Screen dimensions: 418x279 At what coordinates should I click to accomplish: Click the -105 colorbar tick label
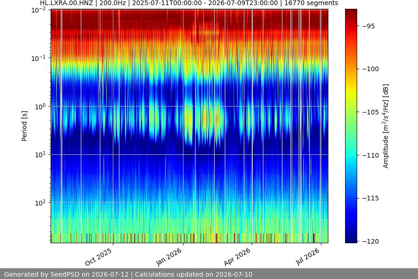click(370, 112)
